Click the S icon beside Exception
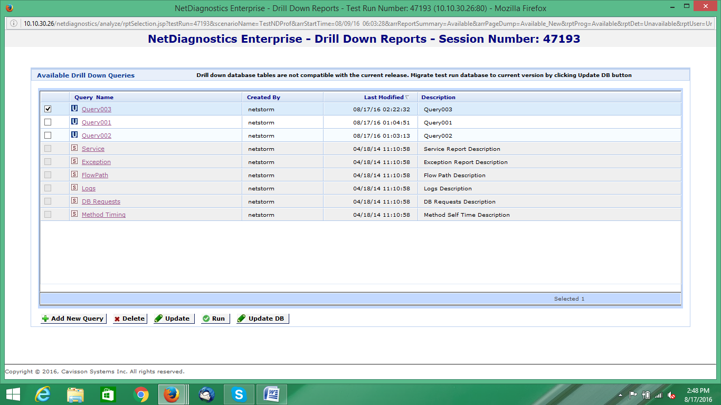Image resolution: width=721 pixels, height=405 pixels. tap(74, 161)
